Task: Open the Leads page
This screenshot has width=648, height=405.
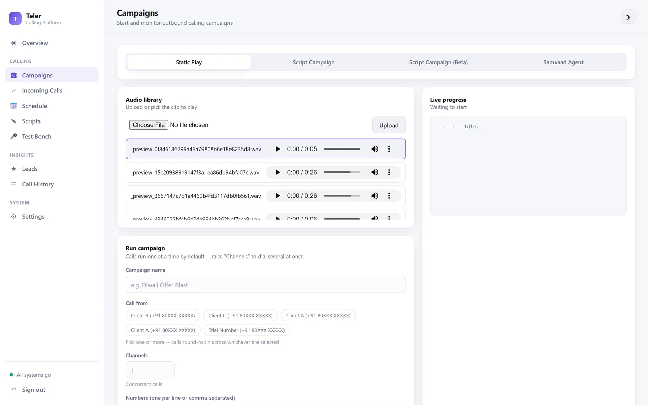Action: click(52, 169)
